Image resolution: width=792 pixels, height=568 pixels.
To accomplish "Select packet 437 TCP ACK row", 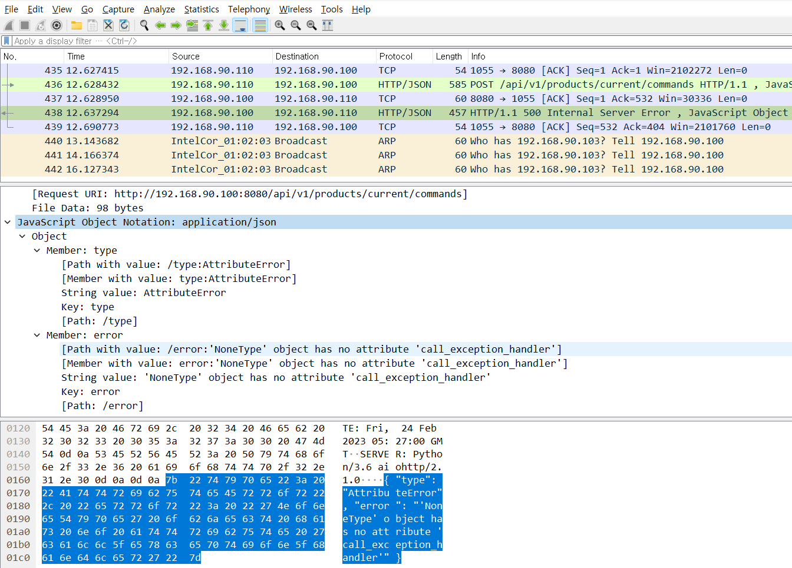I will 396,99.
